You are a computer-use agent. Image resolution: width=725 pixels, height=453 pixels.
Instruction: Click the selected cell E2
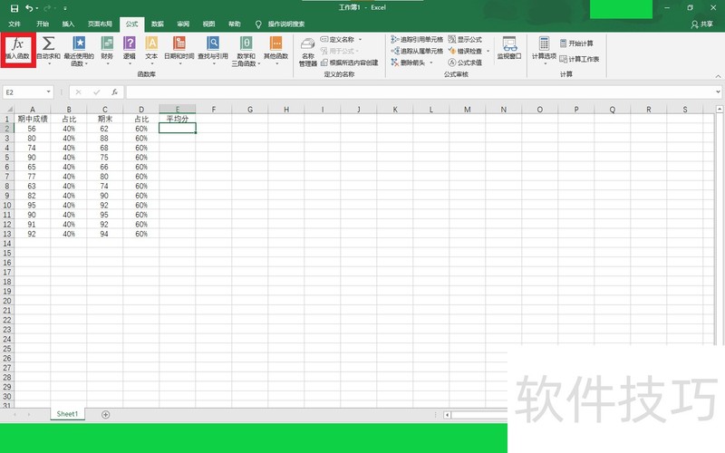point(178,128)
